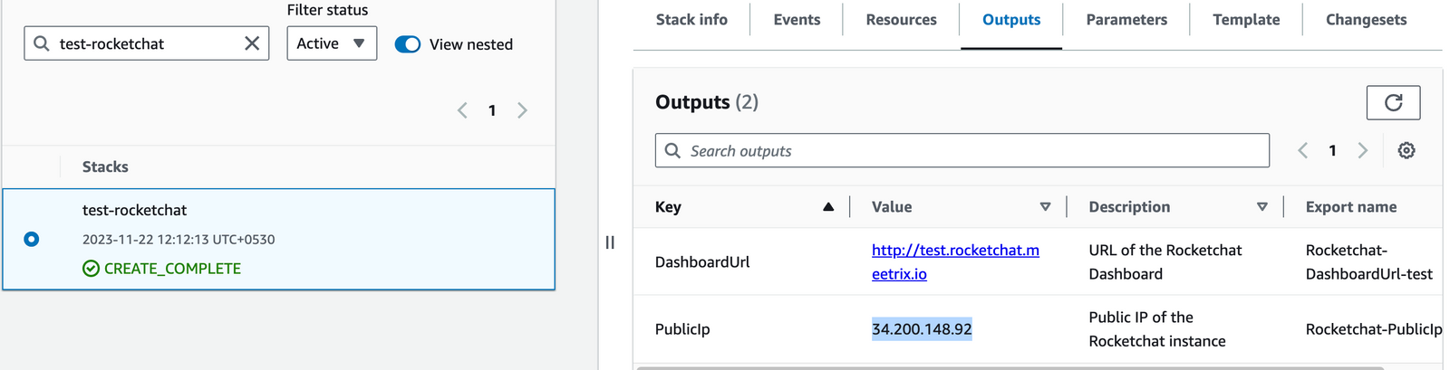Go to next page of outputs
Screen dimensions: 1450x370
coord(1362,151)
